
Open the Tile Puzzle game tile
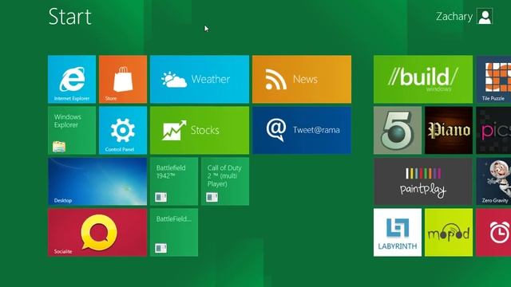(493, 79)
